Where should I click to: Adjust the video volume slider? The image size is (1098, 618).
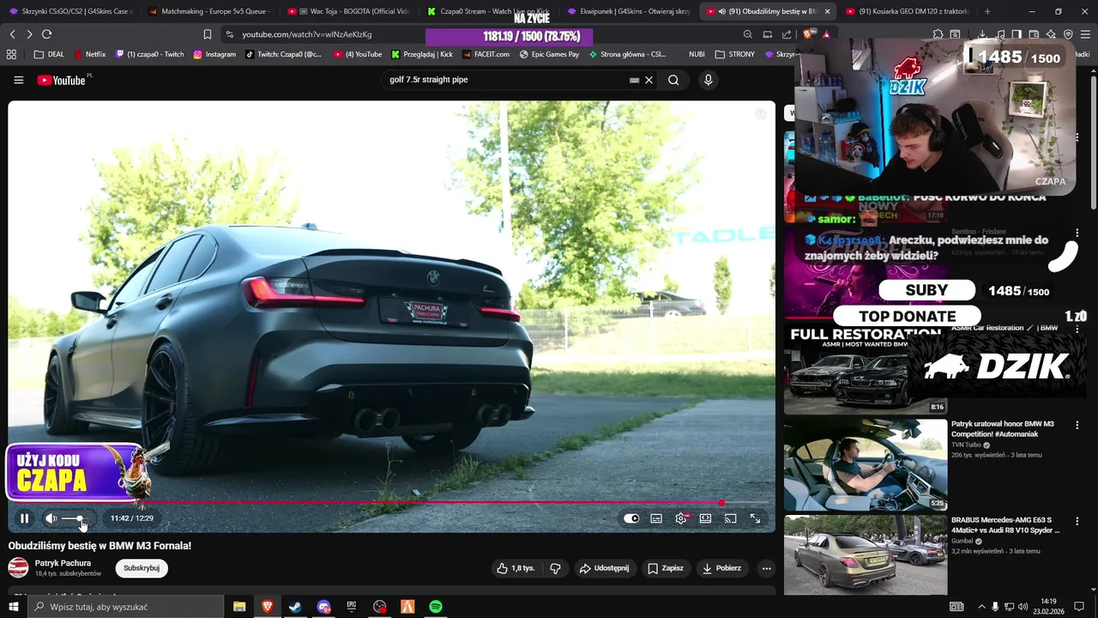coord(73,518)
